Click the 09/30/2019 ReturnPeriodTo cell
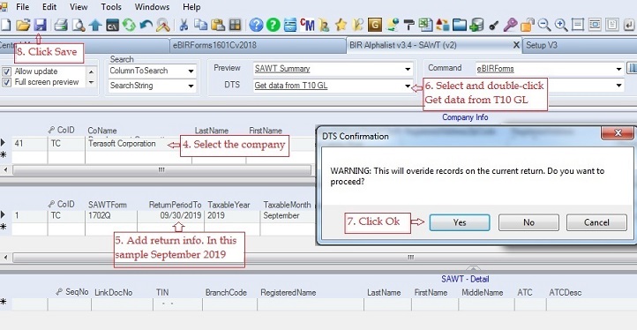 (169, 216)
